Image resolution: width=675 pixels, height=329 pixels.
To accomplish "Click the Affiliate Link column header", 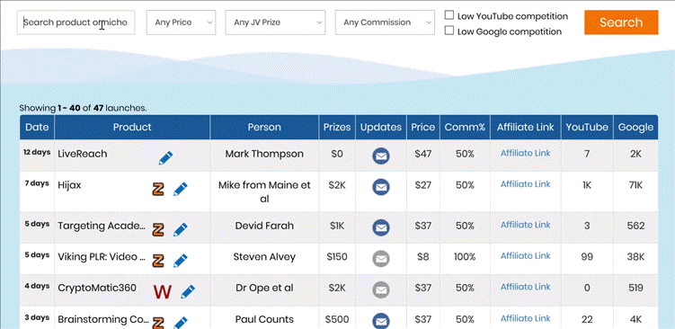I will coord(526,127).
